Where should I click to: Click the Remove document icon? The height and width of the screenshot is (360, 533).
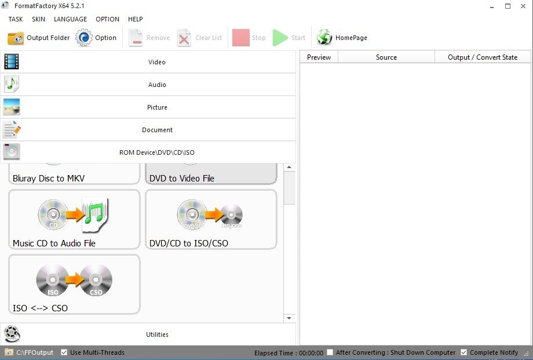pos(136,38)
